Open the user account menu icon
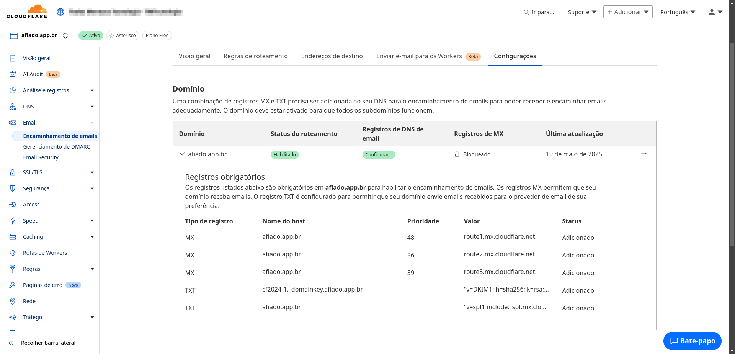Viewport: 735px width, 354px height. click(715, 12)
